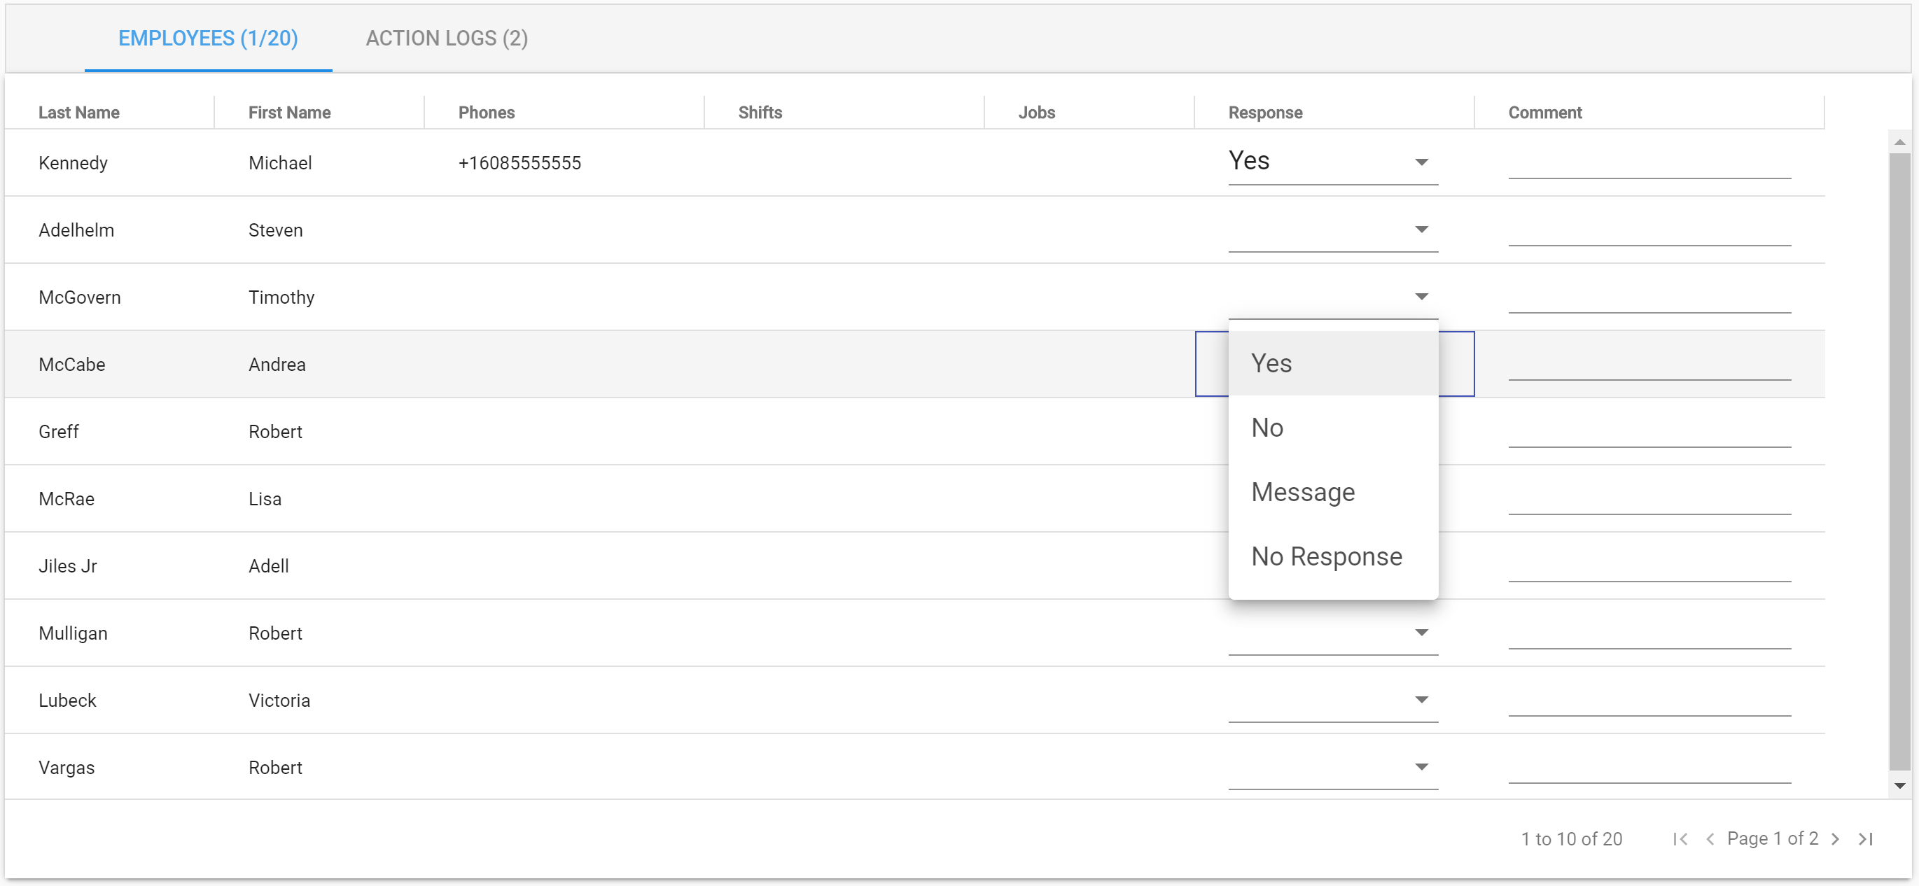This screenshot has height=886, width=1919.
Task: Open the Response dropdown for Vargas
Action: coord(1333,767)
